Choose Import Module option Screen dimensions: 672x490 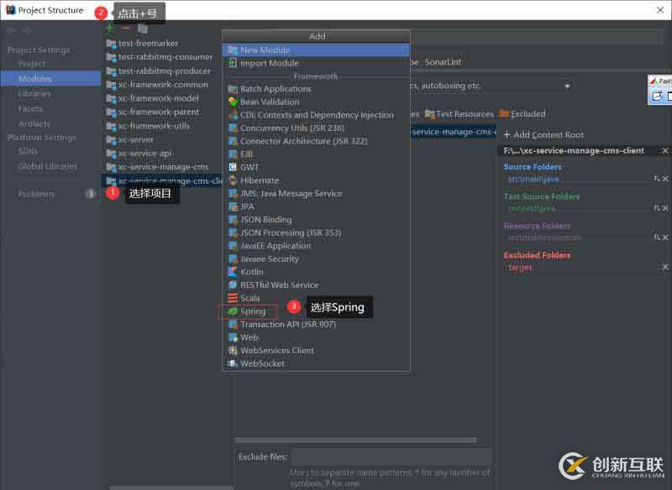[316, 63]
